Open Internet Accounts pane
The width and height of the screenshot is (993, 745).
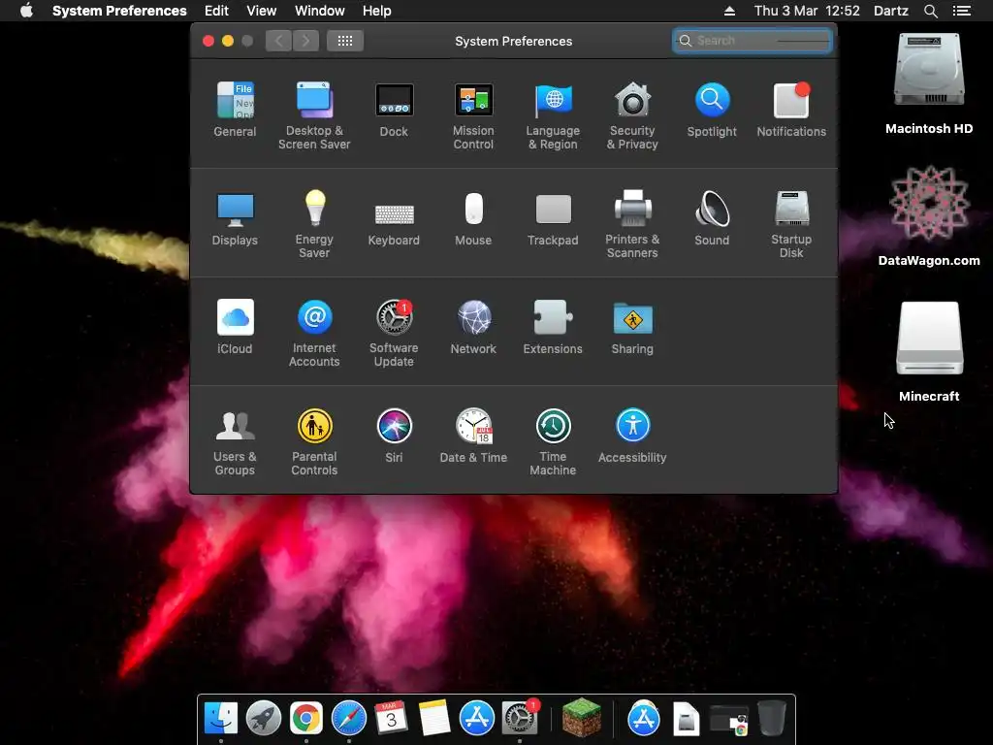tap(314, 334)
